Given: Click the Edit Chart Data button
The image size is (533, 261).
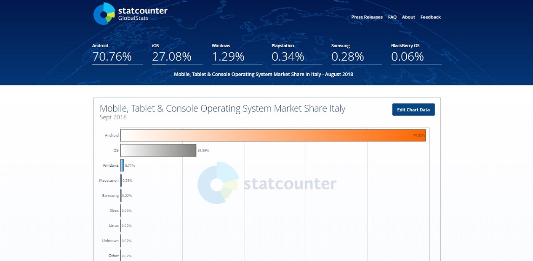Looking at the screenshot, I should (x=413, y=109).
